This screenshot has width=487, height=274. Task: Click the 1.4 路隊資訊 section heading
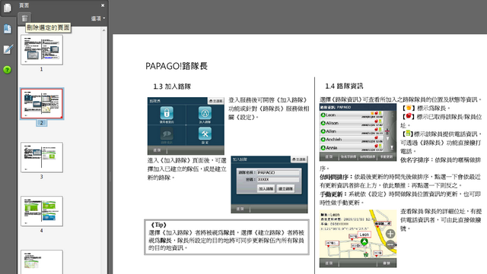point(344,86)
